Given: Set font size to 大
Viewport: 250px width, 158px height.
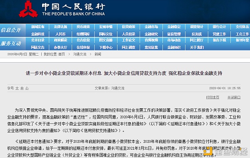Looking at the screenshot, I should (x=17, y=88).
